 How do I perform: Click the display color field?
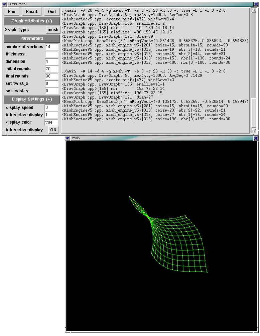point(51,122)
